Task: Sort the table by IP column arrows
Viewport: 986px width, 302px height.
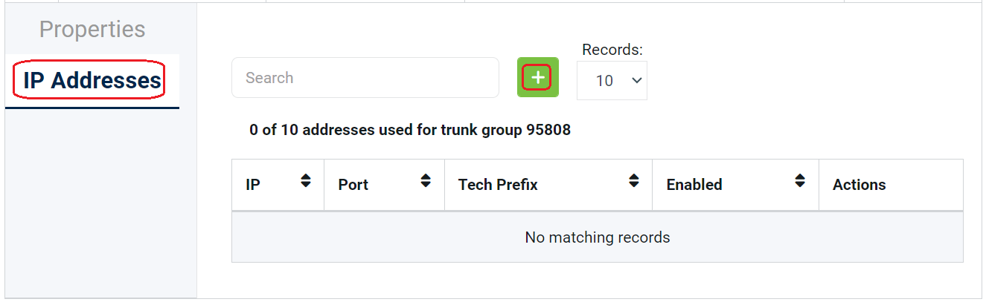Action: [305, 180]
